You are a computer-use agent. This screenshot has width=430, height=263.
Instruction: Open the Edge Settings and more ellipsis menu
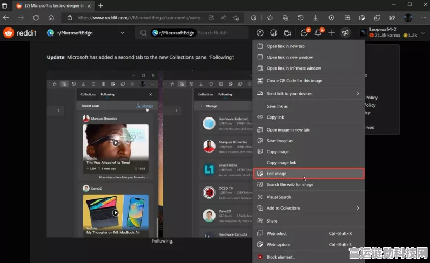[424, 18]
